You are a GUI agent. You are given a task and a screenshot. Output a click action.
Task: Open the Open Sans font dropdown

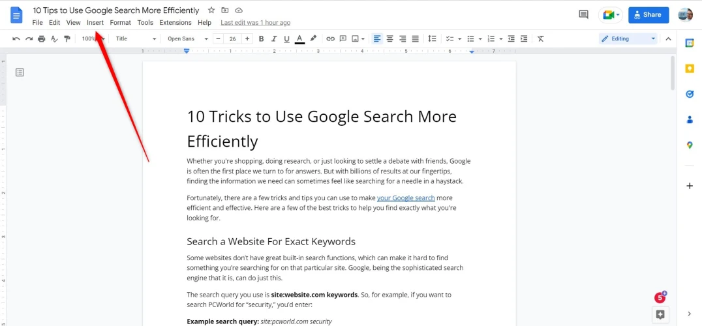pos(187,39)
